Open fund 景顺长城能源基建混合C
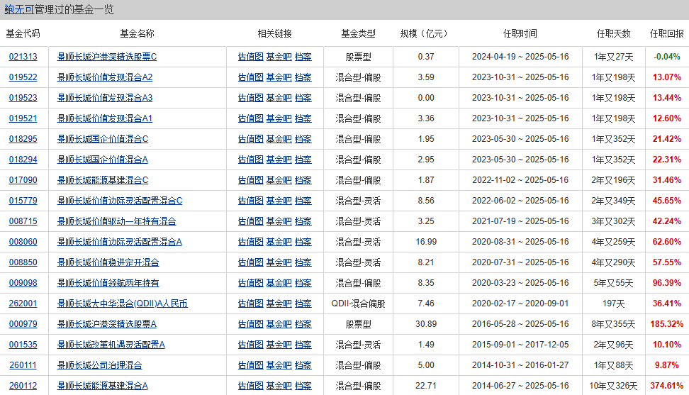Viewport: 689px width, 395px height. tap(102, 180)
